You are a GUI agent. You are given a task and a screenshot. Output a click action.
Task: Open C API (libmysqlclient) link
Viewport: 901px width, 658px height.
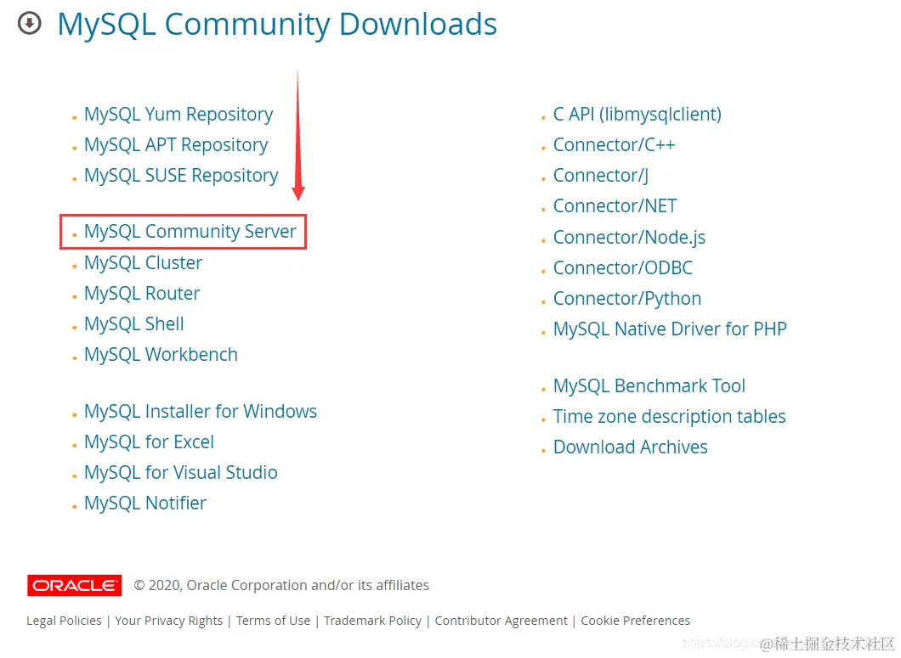pos(637,115)
